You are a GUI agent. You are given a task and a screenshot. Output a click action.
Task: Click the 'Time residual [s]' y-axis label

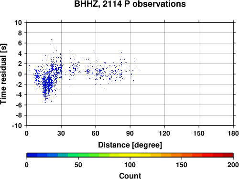[3, 74]
